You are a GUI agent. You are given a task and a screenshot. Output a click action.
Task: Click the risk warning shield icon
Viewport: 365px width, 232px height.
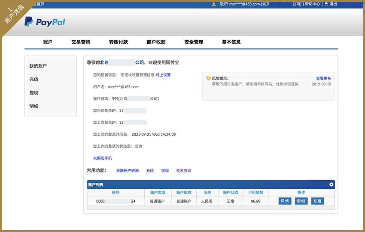pyautogui.click(x=208, y=78)
